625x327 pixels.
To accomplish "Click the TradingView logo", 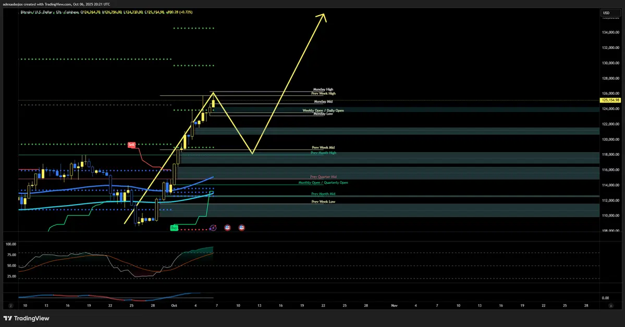I will tap(26, 318).
